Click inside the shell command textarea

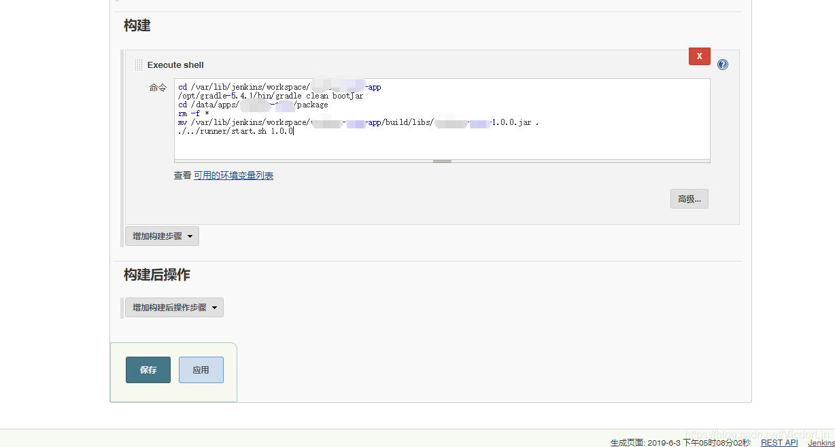(x=442, y=119)
